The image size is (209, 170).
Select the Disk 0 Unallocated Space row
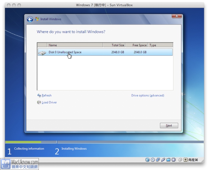click(x=105, y=52)
